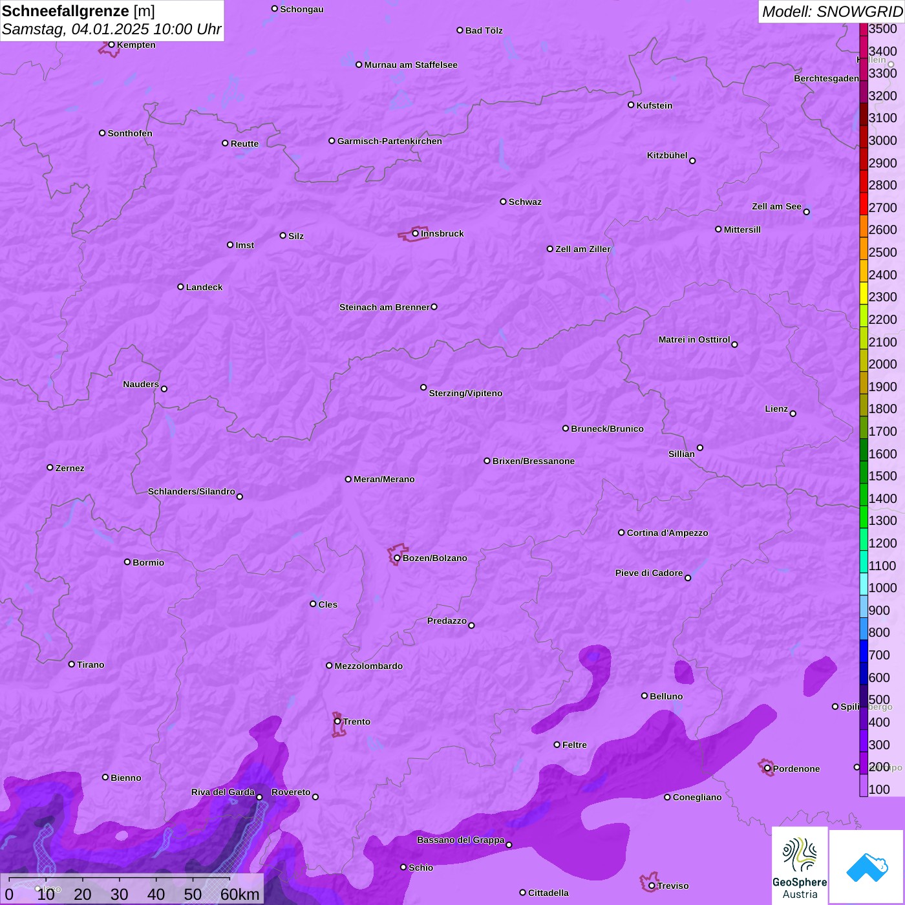
Task: Select the Zell am See marker dot
Action: [806, 211]
